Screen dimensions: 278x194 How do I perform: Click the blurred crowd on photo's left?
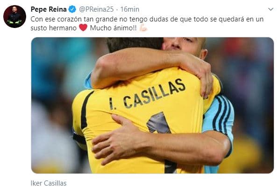point(53,105)
